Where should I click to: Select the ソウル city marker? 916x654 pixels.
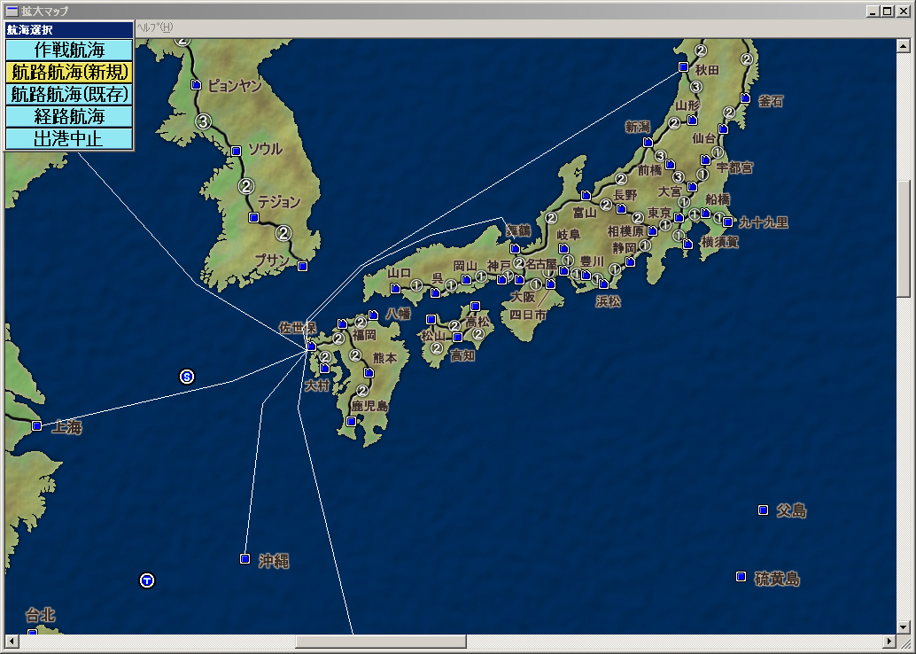tap(236, 151)
